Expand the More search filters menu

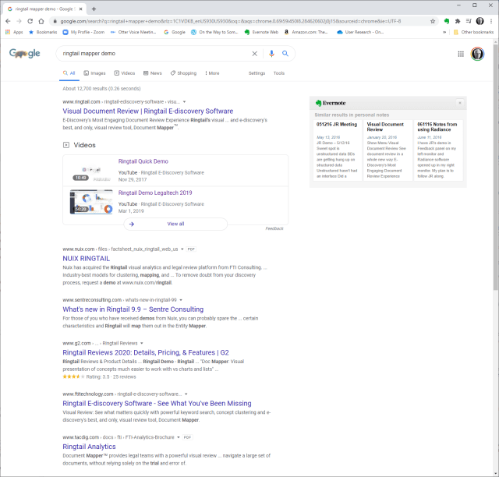point(211,73)
